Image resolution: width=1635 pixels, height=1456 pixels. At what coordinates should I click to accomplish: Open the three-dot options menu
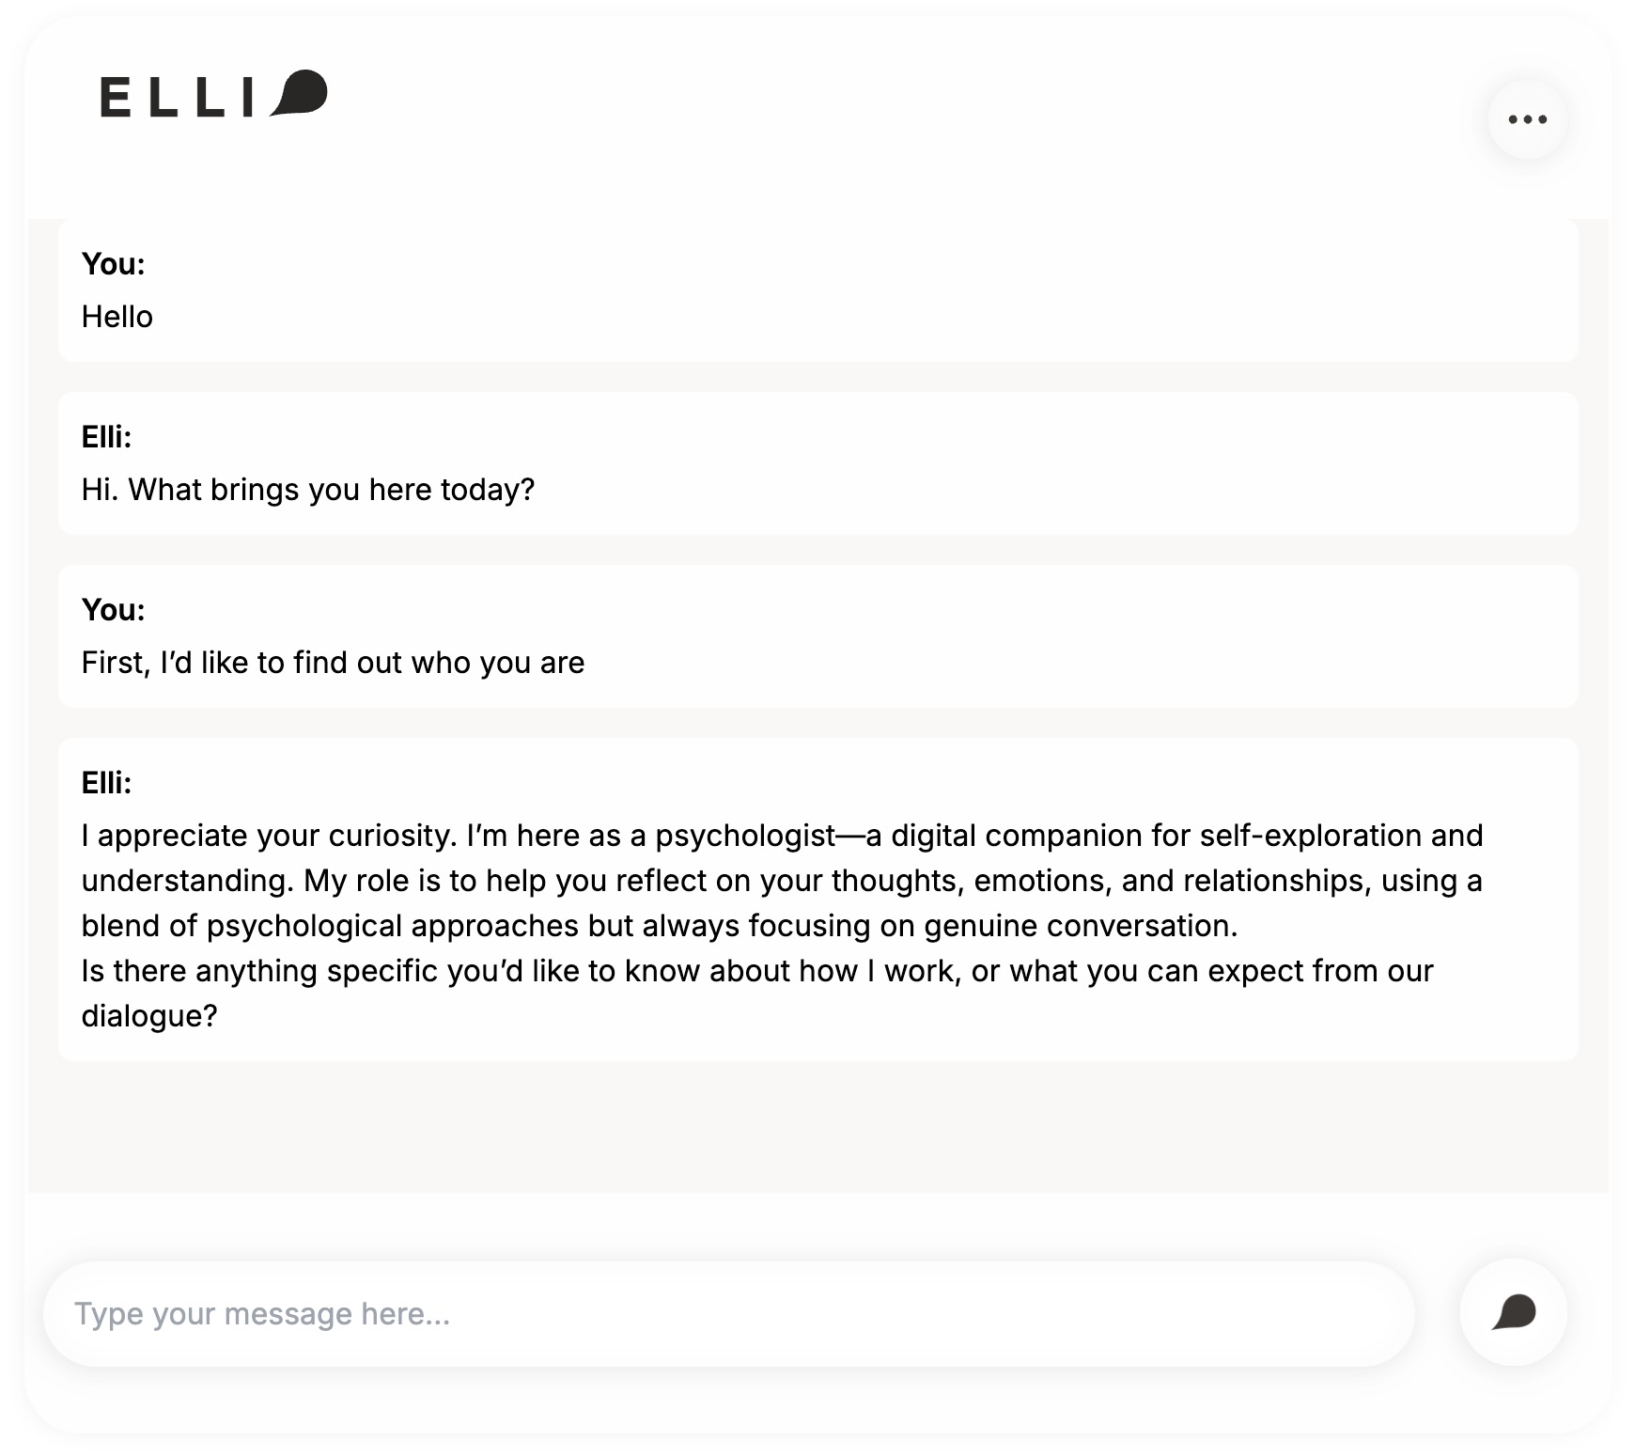(1527, 119)
